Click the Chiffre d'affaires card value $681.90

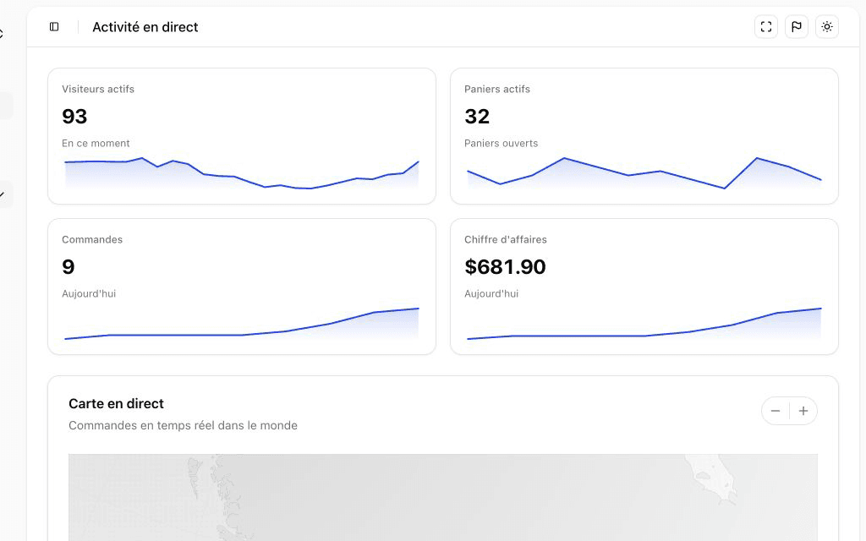click(505, 266)
